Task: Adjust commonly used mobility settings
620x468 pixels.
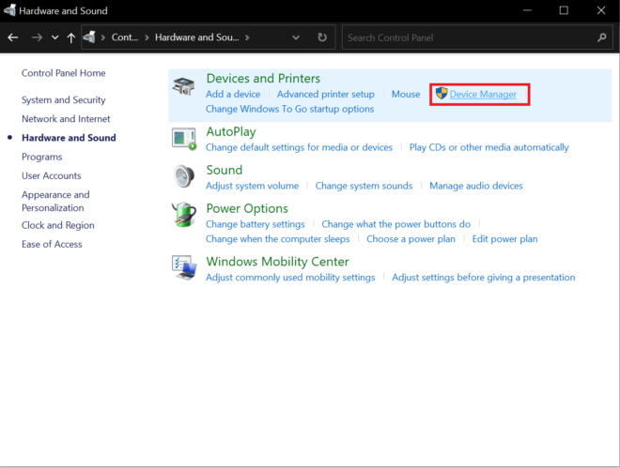Action: (290, 278)
